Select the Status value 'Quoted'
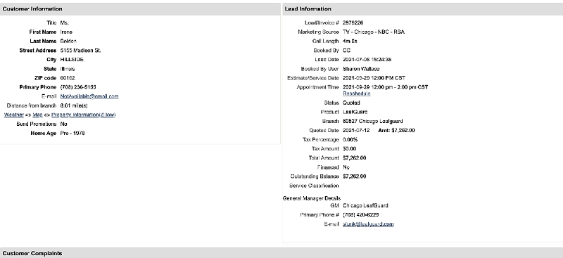The width and height of the screenshot is (563, 258). (x=351, y=103)
